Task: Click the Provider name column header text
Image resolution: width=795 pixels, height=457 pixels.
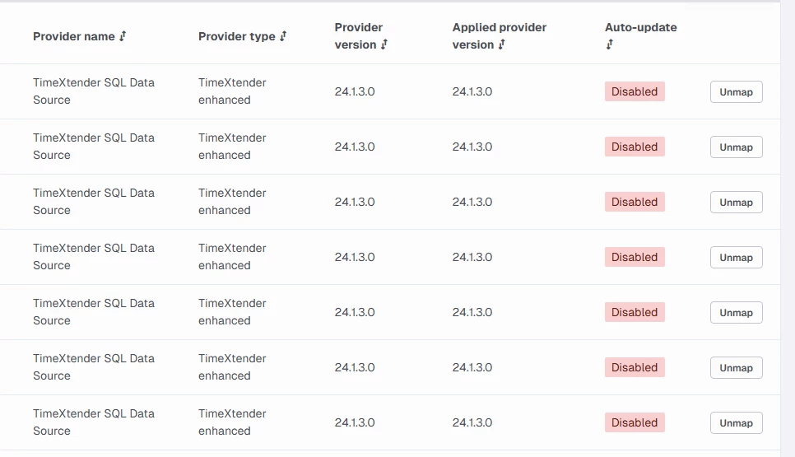Action: click(x=74, y=36)
